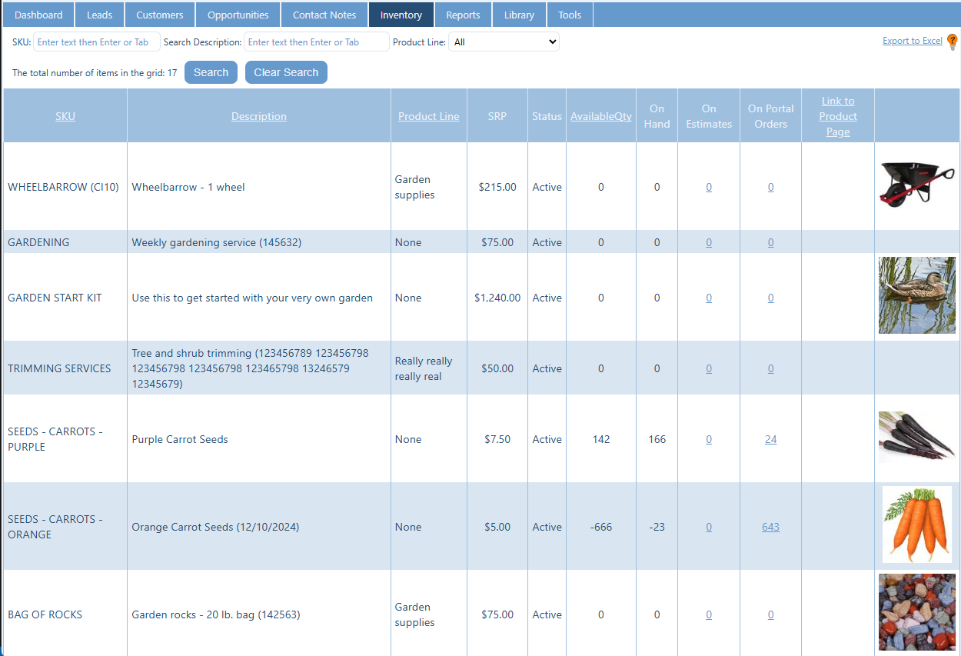Click the bag of rocks thumbnail

coord(916,612)
